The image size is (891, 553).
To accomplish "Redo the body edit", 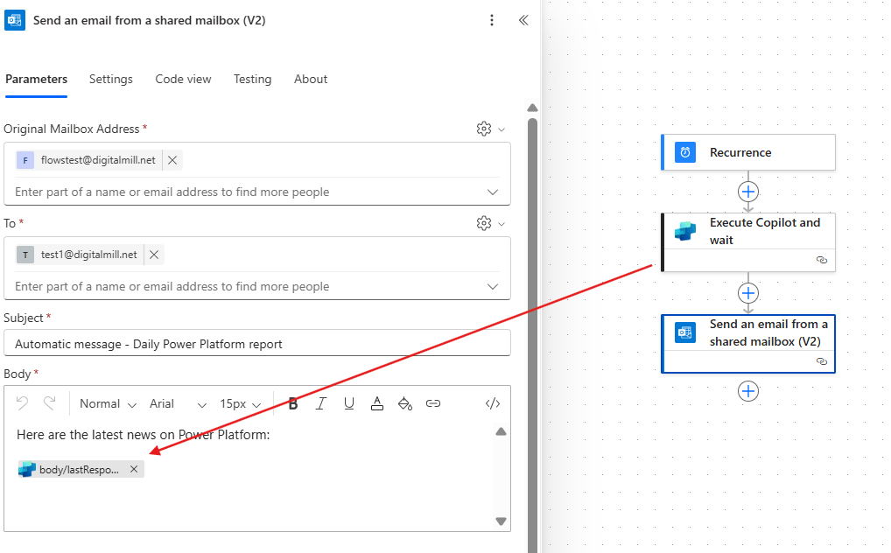I will (x=49, y=403).
